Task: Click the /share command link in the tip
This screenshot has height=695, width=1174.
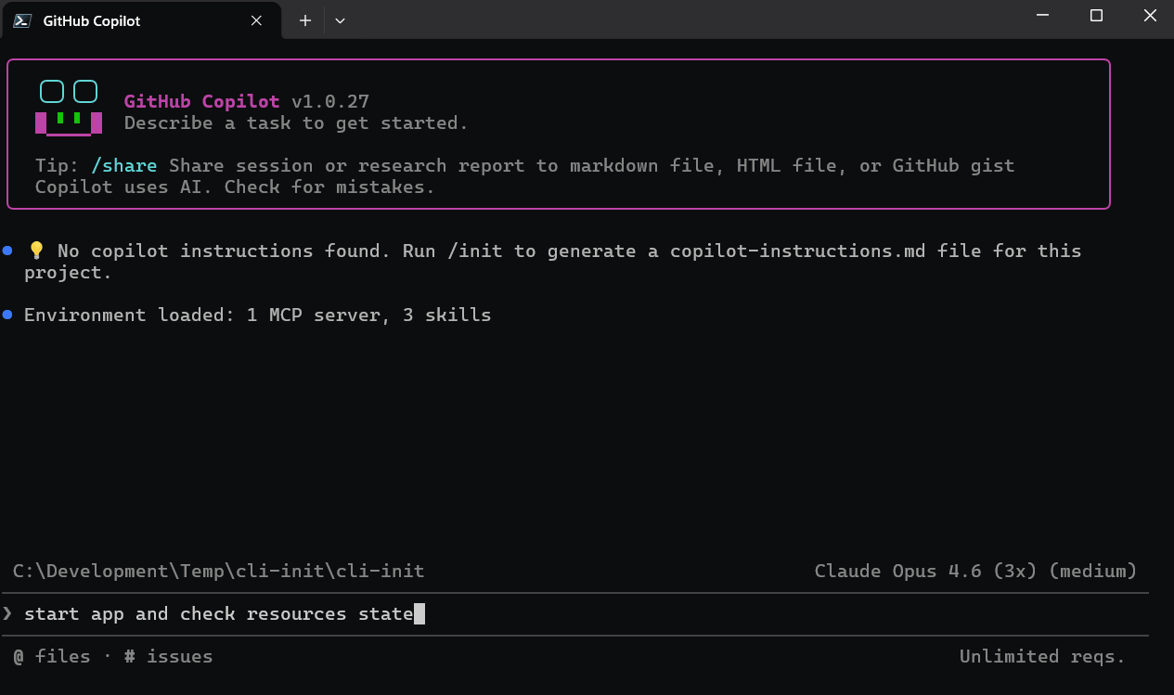Action: (x=123, y=165)
